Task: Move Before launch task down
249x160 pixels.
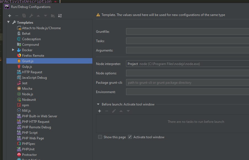Action: [x=128, y=111]
